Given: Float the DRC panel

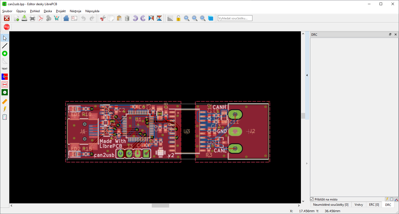Looking at the screenshot, I should tap(390, 34).
